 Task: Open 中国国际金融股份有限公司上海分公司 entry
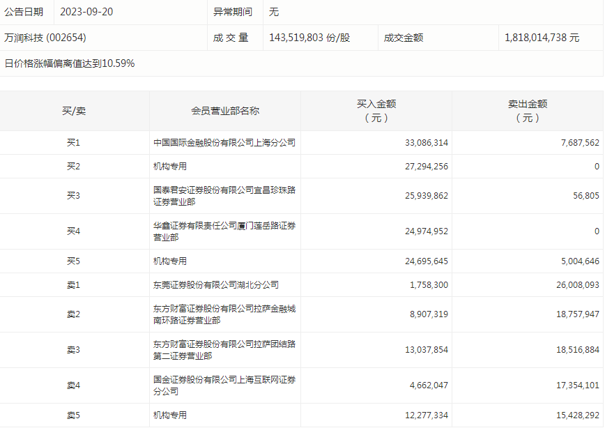[223, 143]
